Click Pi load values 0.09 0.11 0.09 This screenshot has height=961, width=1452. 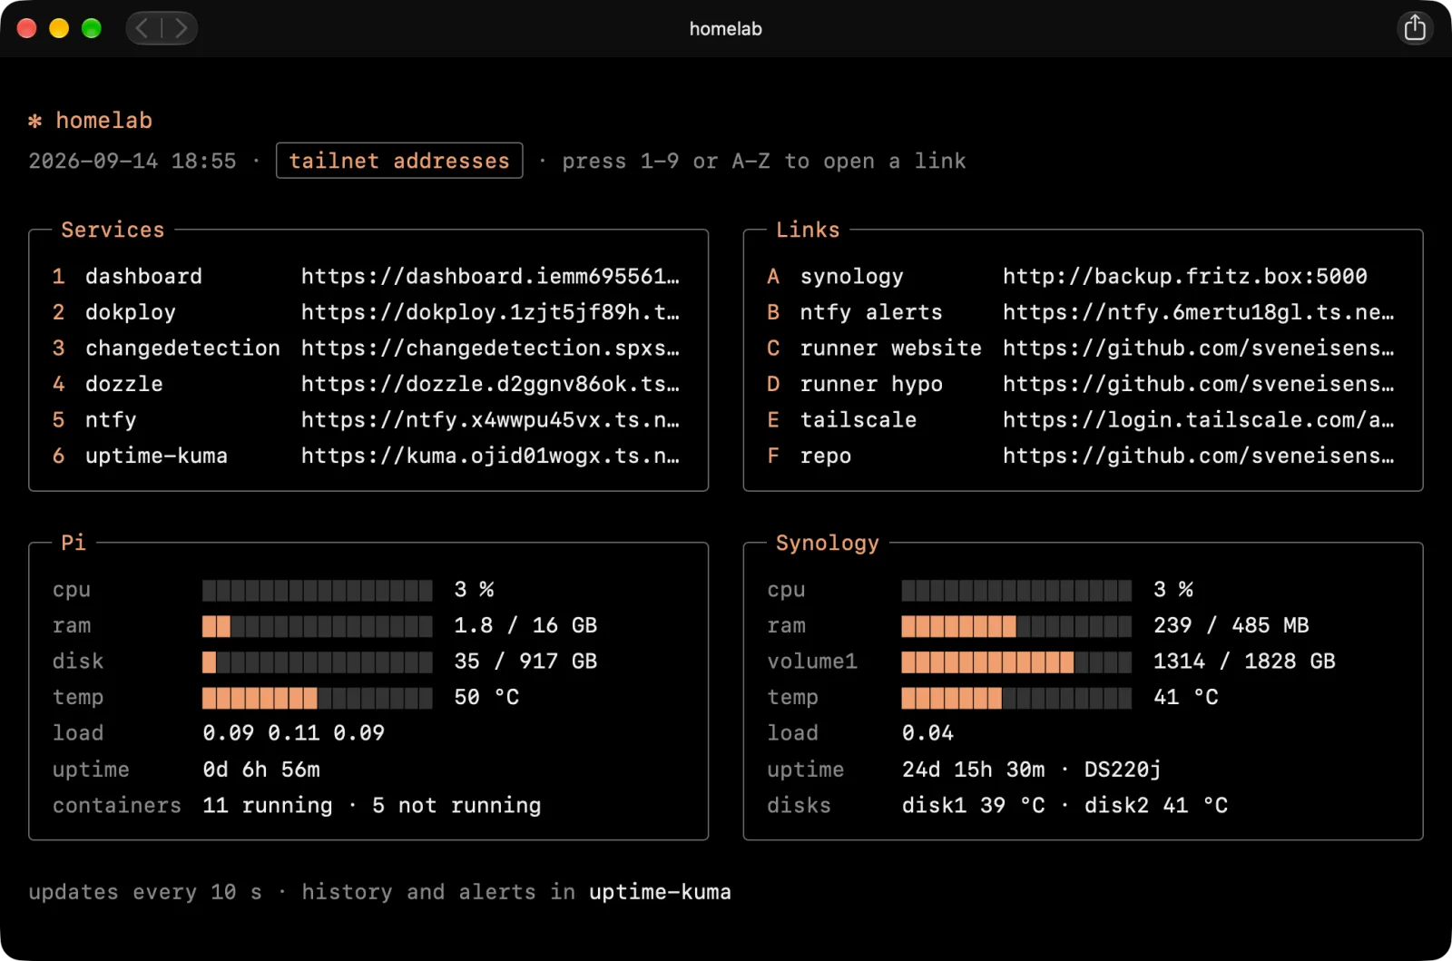click(293, 733)
